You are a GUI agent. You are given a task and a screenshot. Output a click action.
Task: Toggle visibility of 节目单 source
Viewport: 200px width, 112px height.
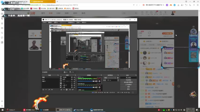pyautogui.click(x=72, y=77)
